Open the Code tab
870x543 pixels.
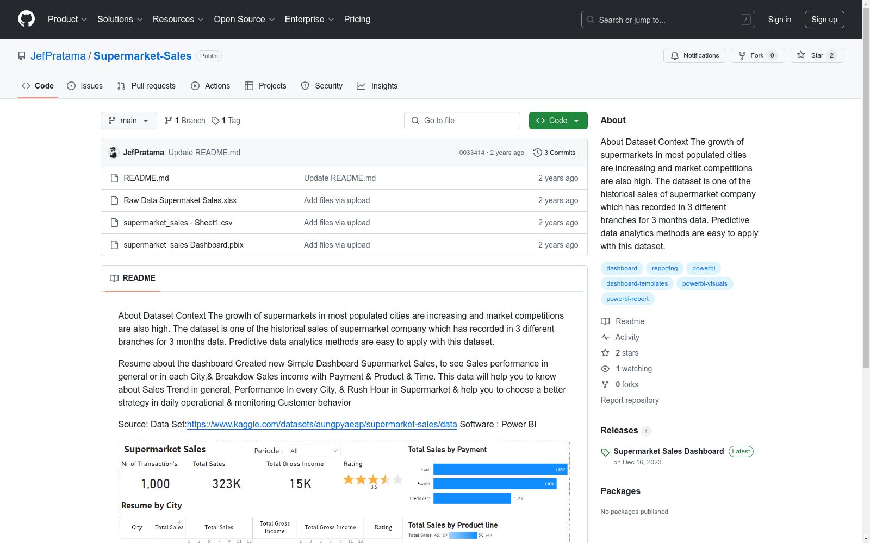[x=38, y=86]
